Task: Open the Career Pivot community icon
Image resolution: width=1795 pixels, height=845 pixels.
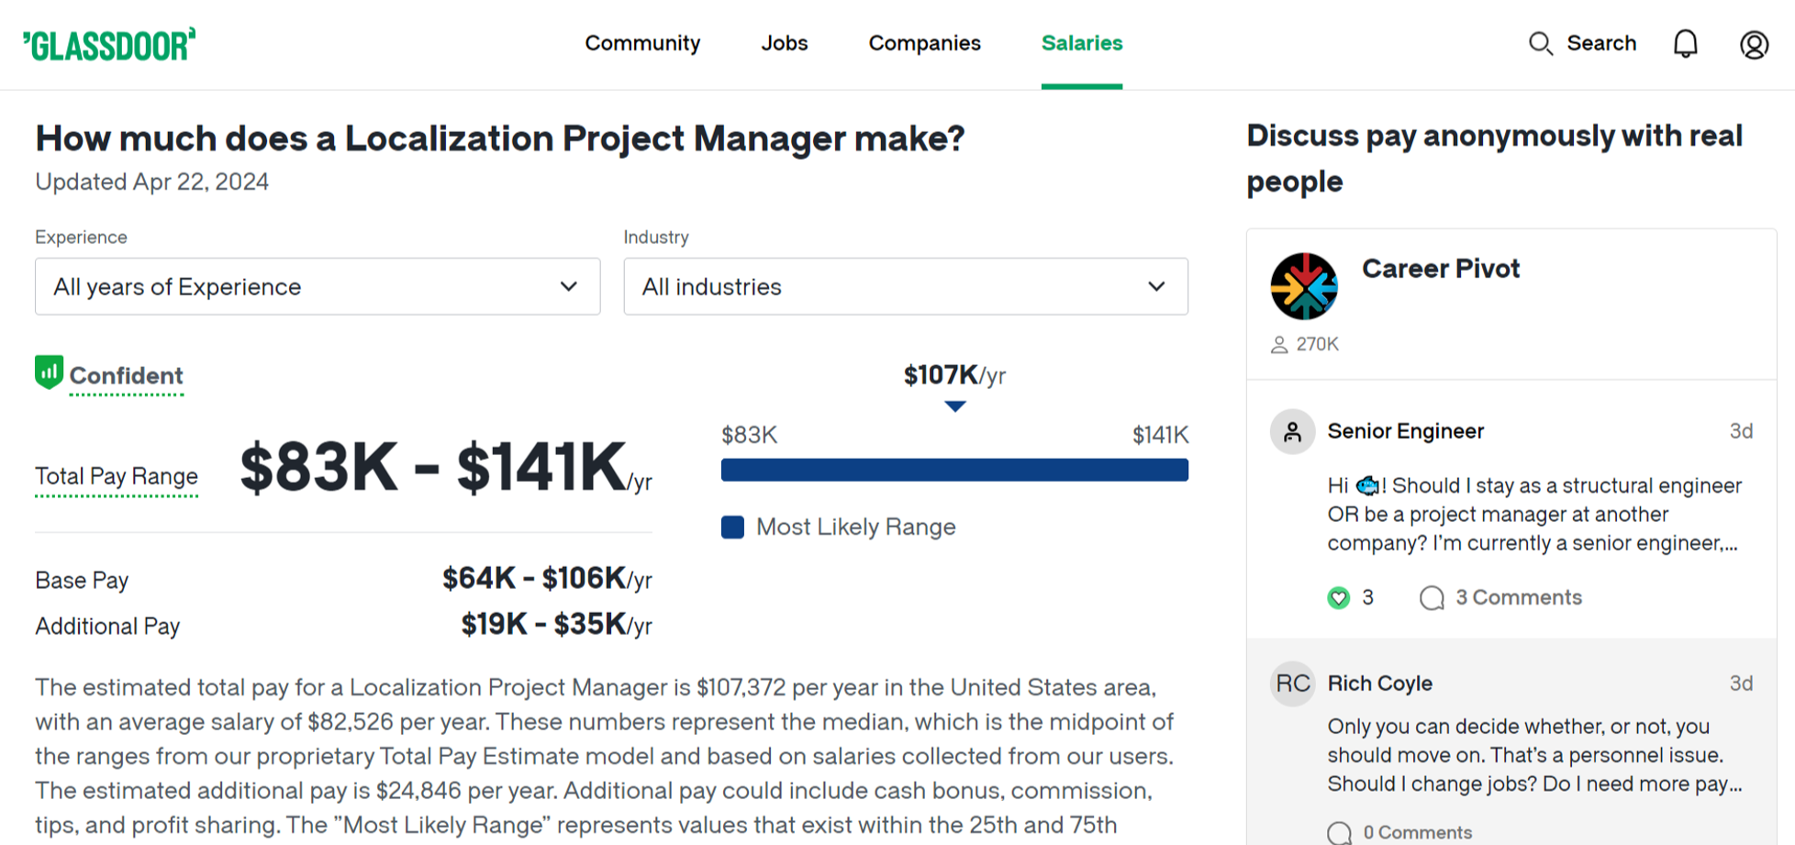Action: [1305, 285]
